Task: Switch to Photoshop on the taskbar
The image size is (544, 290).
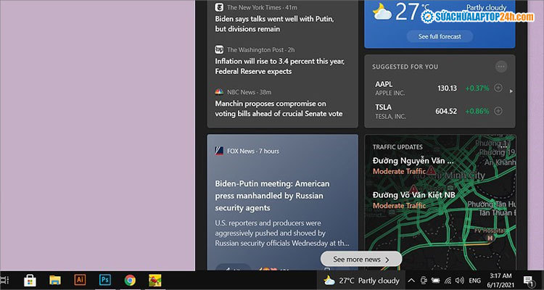Action: (104, 280)
